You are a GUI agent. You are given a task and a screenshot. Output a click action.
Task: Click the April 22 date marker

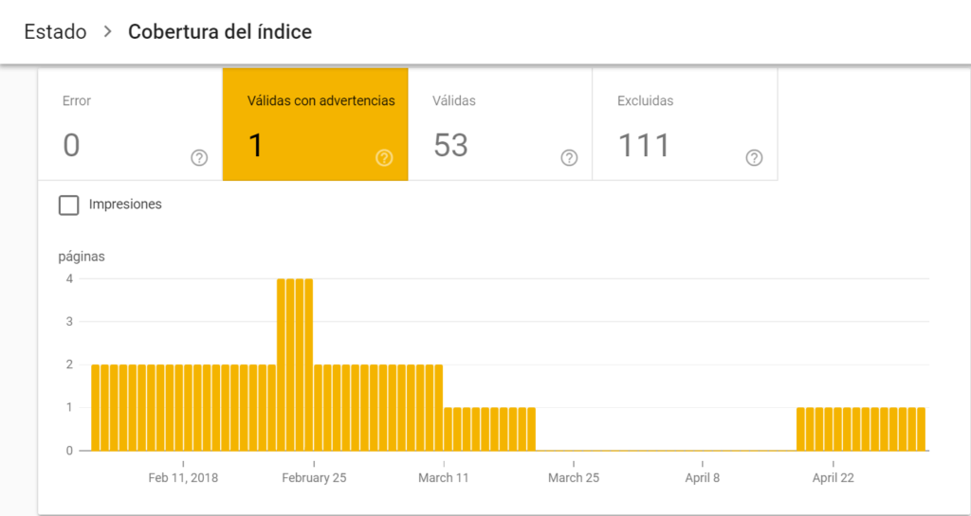833,478
